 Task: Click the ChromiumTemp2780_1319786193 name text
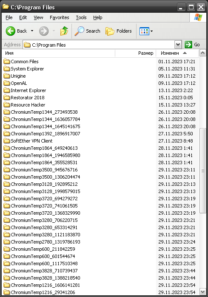[x=46, y=242]
